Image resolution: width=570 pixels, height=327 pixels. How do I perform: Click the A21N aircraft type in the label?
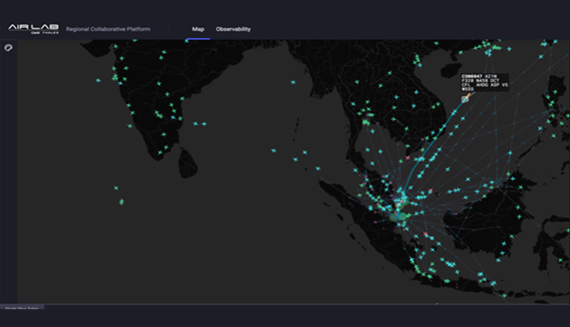click(x=490, y=76)
